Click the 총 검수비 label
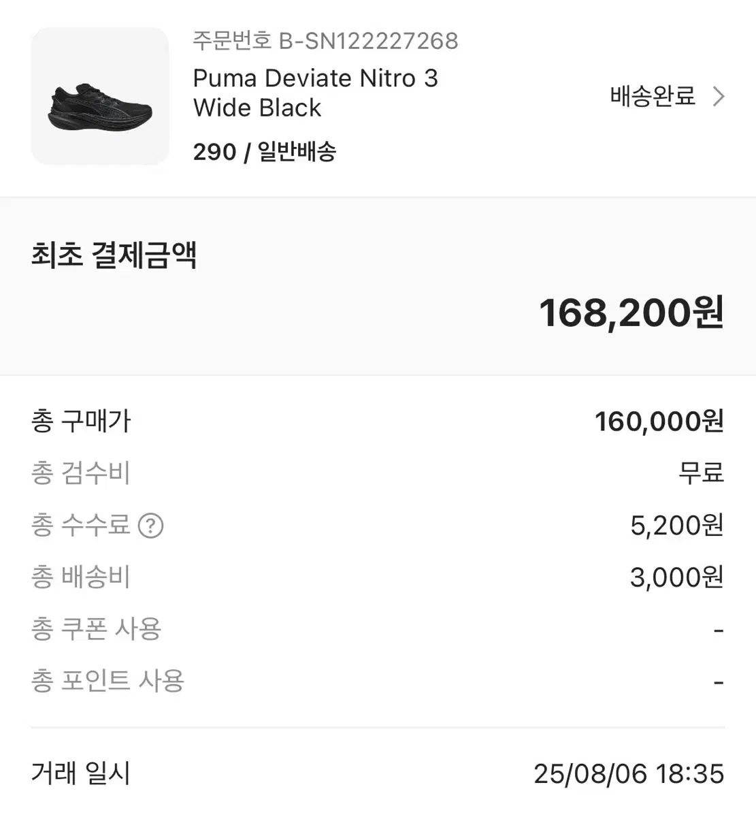This screenshot has width=756, height=817. (80, 473)
